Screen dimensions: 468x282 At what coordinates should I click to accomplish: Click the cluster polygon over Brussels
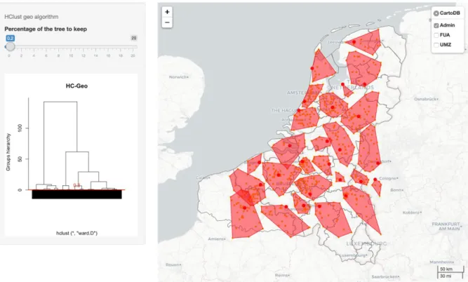281,177
